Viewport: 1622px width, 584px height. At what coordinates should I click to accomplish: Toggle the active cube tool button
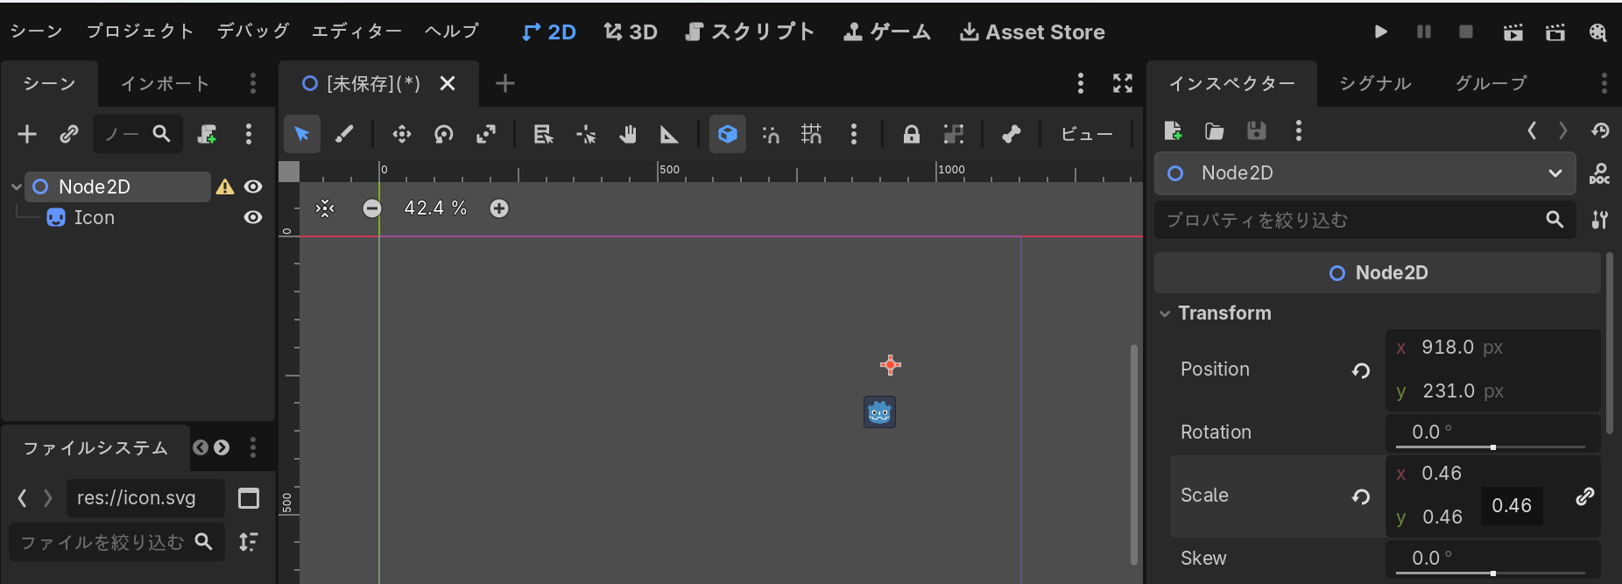click(x=728, y=134)
